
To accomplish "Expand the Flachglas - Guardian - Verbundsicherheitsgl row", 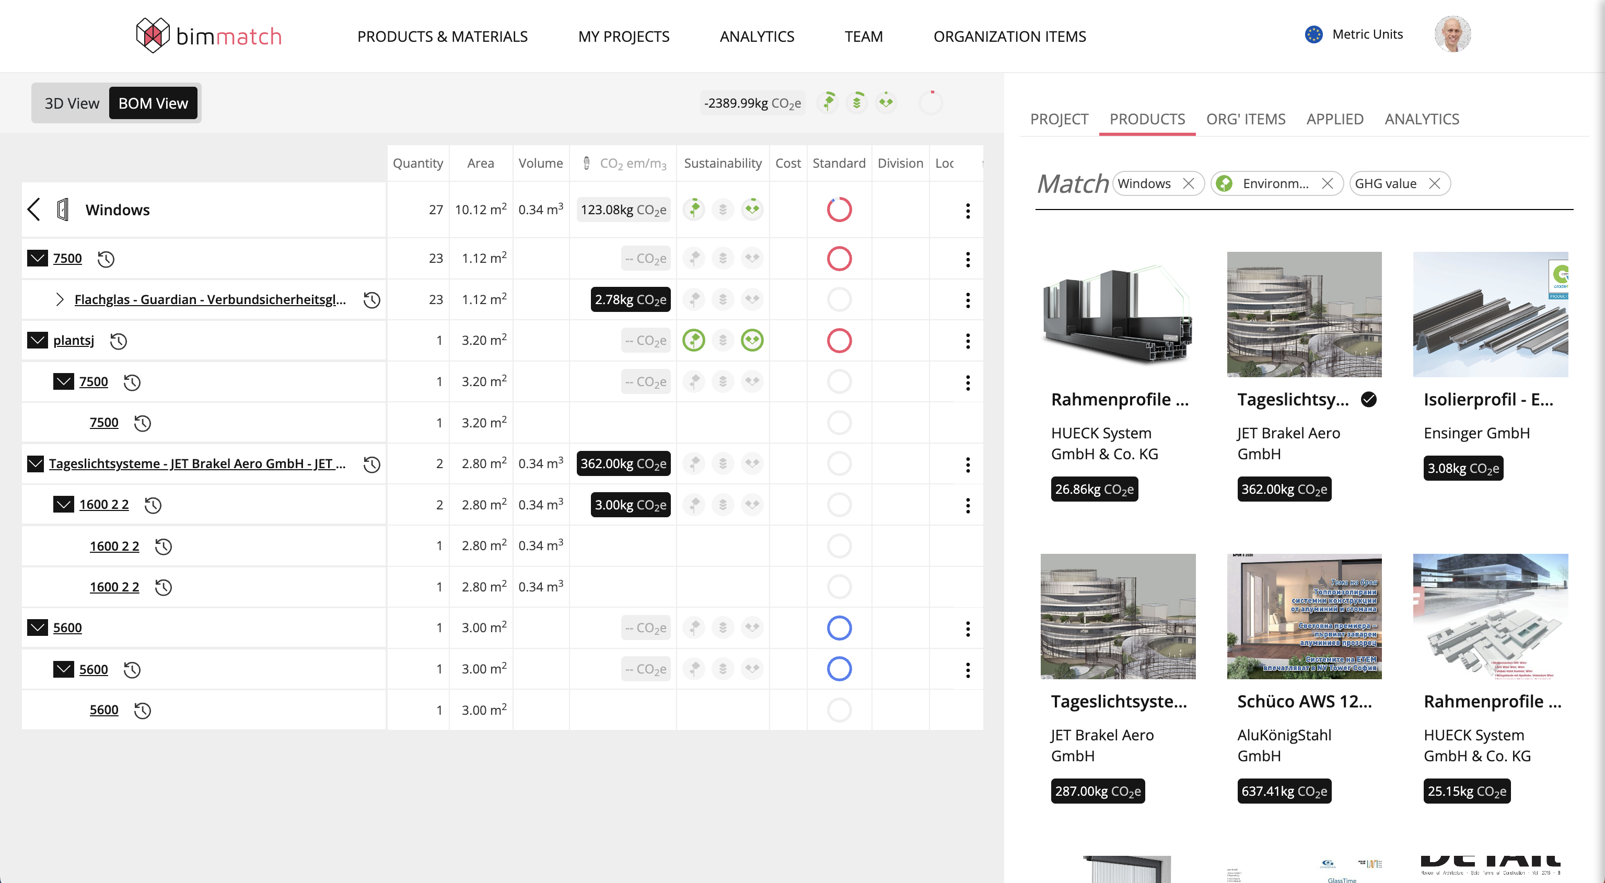I will (60, 299).
